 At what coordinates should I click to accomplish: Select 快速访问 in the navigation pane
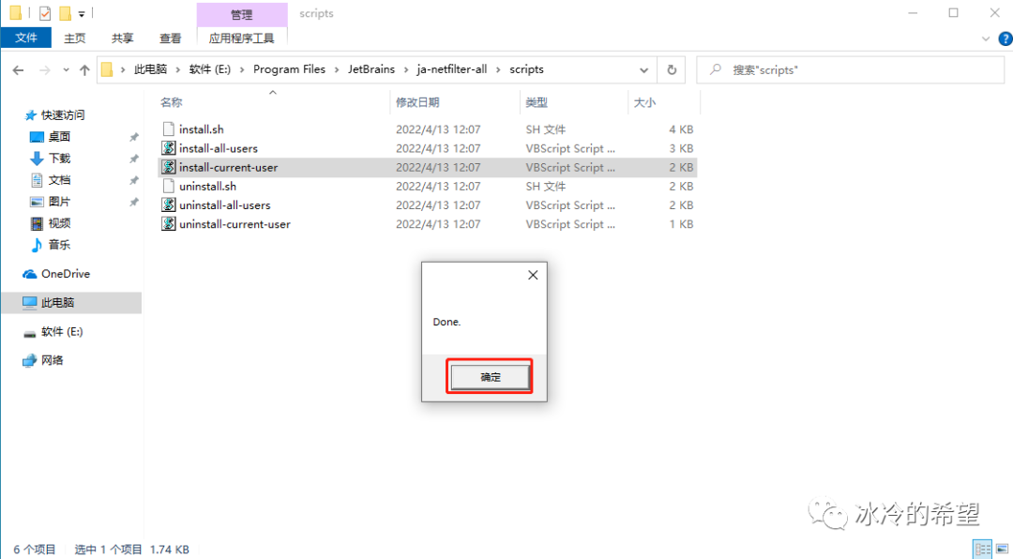[63, 115]
